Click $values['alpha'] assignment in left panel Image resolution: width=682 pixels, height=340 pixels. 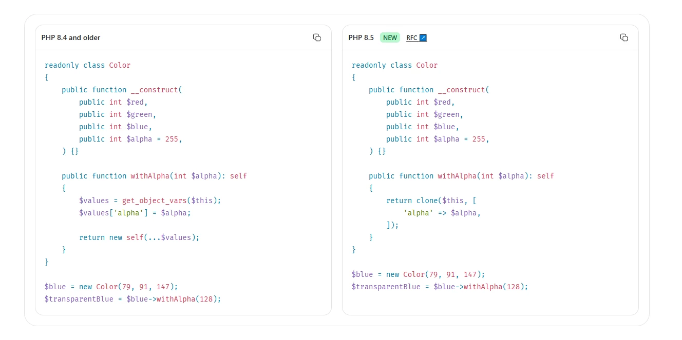pyautogui.click(x=135, y=213)
